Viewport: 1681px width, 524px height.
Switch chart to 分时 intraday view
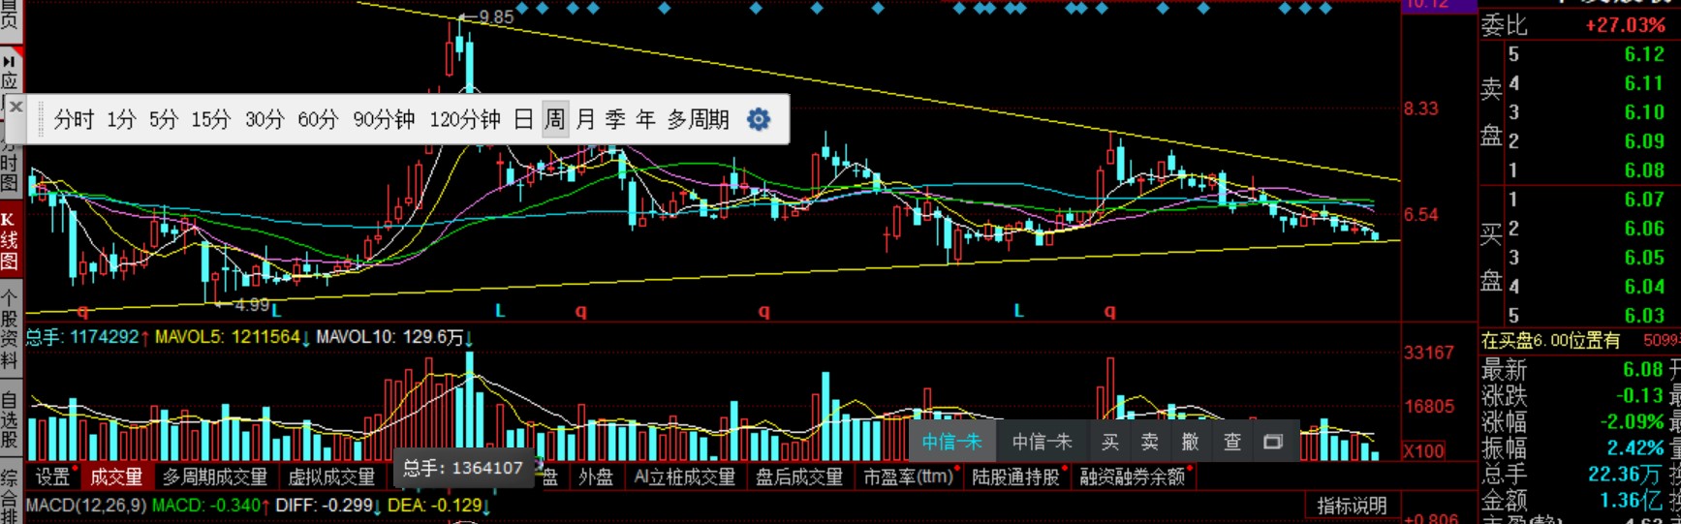[x=74, y=120]
